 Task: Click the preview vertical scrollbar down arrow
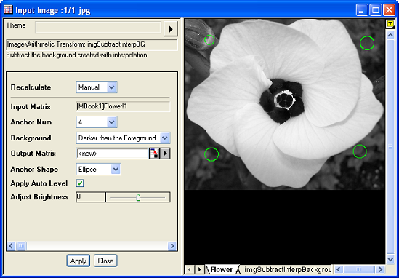(390, 259)
